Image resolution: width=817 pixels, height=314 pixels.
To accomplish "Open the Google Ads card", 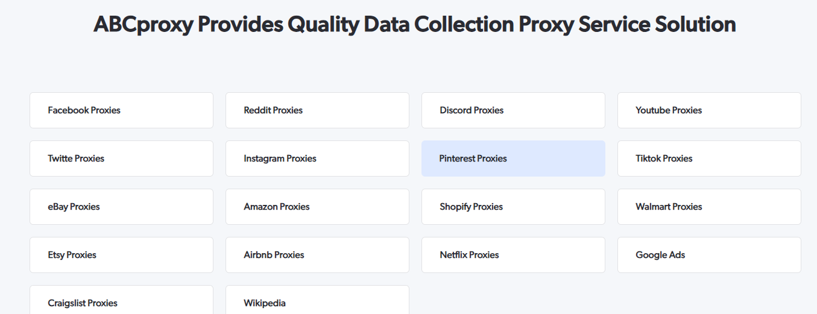I will coord(709,255).
